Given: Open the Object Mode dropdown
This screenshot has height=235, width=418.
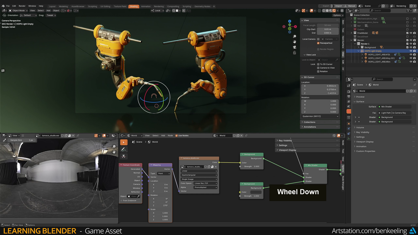Looking at the screenshot, I should pyautogui.click(x=18, y=11).
